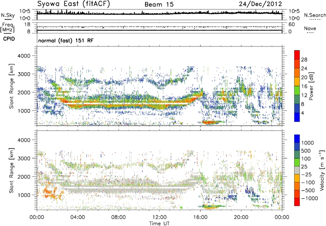Click the noise level trace in top panel
This screenshot has height=226, width=326.
(x=159, y=13)
